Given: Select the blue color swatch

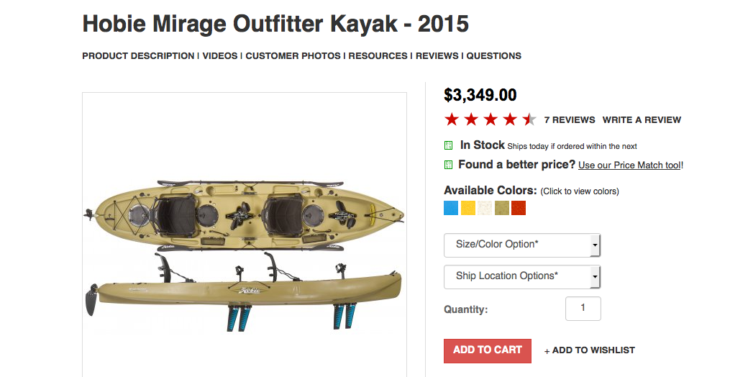Looking at the screenshot, I should pyautogui.click(x=451, y=208).
